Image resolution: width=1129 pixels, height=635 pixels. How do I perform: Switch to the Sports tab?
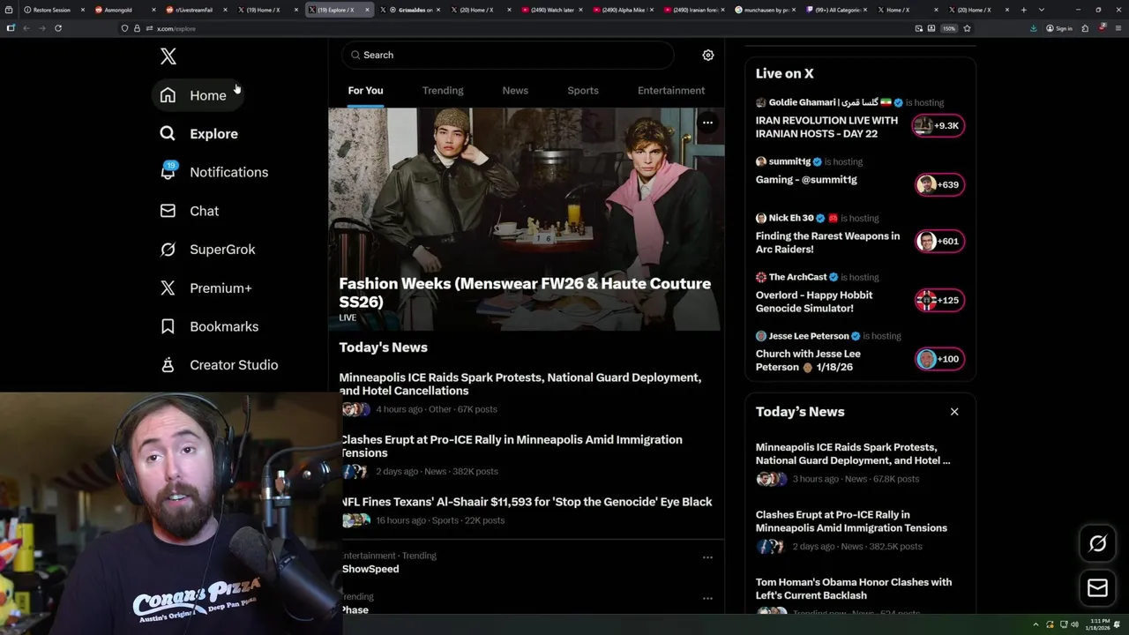583,90
